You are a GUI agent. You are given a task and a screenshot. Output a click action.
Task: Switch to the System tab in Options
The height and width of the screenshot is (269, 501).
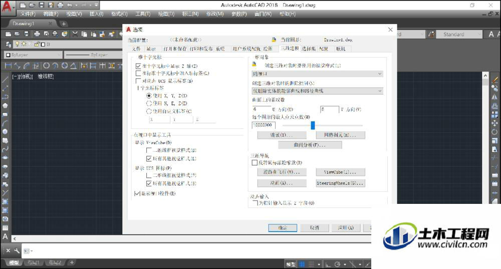220,49
